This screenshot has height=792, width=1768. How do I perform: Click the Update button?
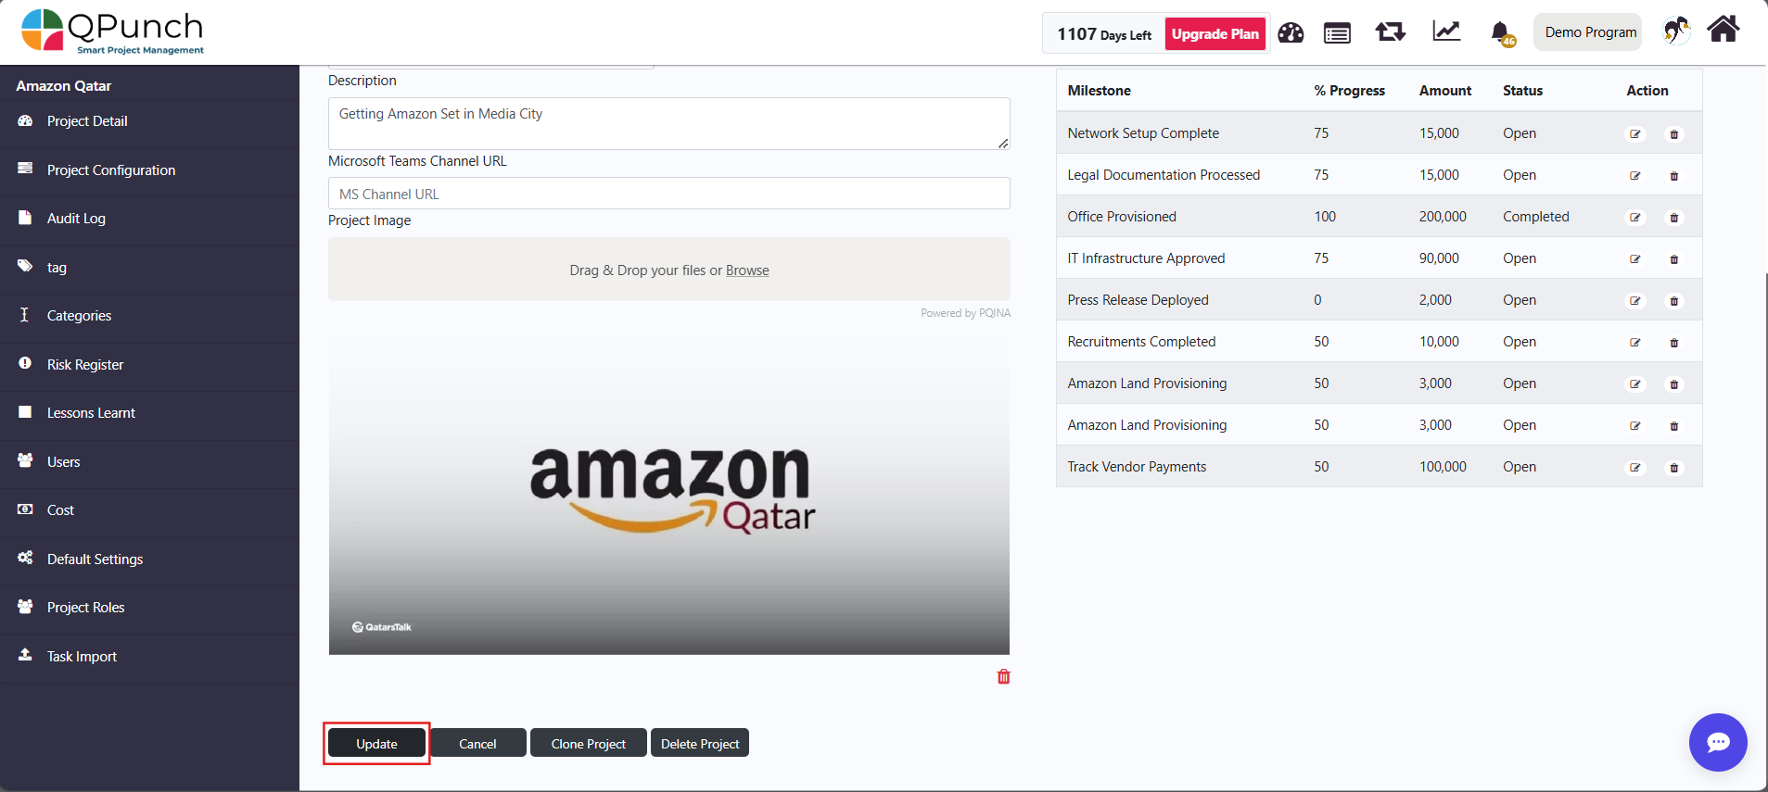click(x=376, y=744)
